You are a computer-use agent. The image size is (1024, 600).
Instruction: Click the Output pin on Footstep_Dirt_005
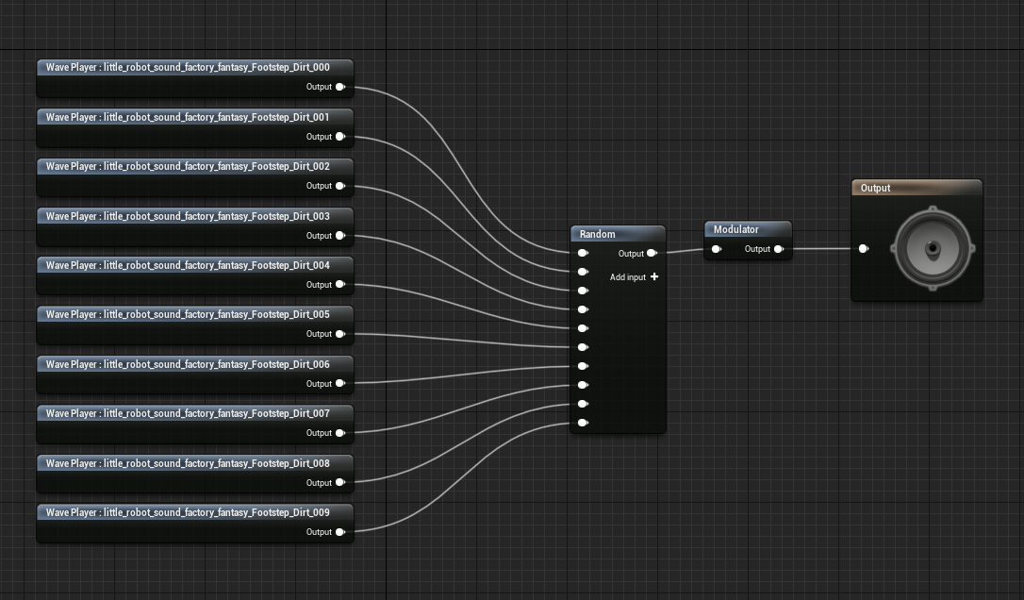pos(340,334)
